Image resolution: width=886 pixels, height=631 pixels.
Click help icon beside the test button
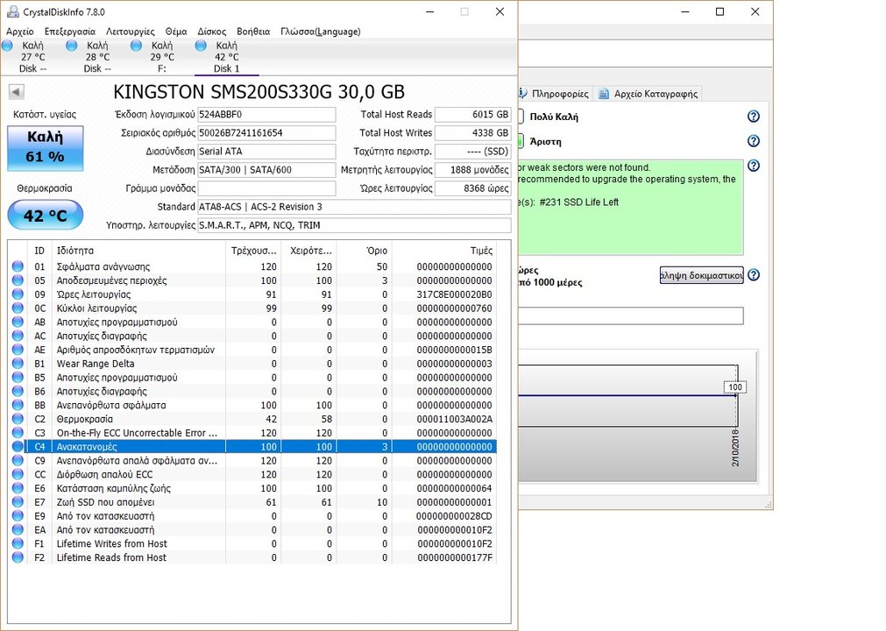(753, 275)
